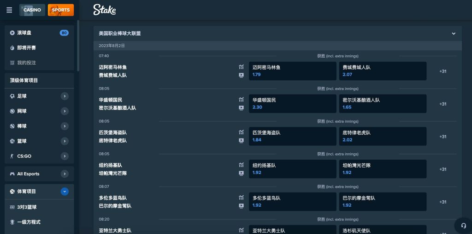Bet on 巴尔的摩金莺队 at 1.92
The height and width of the screenshot is (234, 472).
[x=383, y=202]
